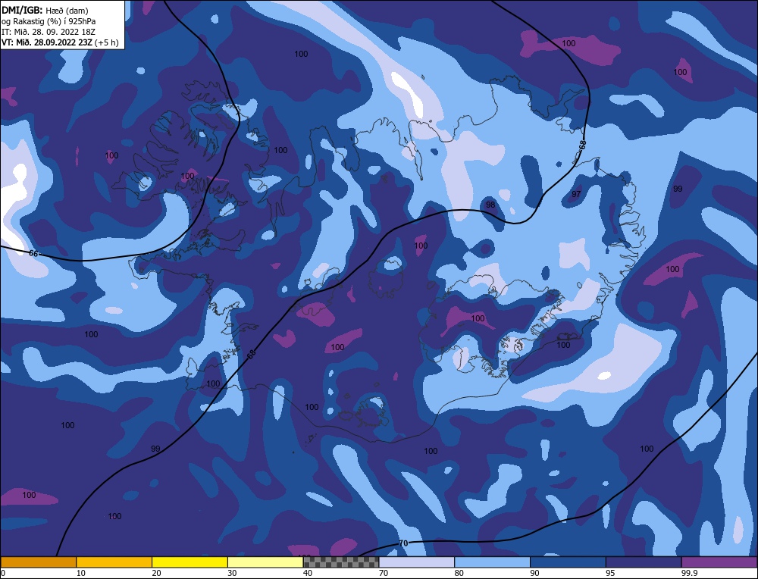Click the '97' humidity value on the map
The height and width of the screenshot is (579, 758).
(576, 194)
